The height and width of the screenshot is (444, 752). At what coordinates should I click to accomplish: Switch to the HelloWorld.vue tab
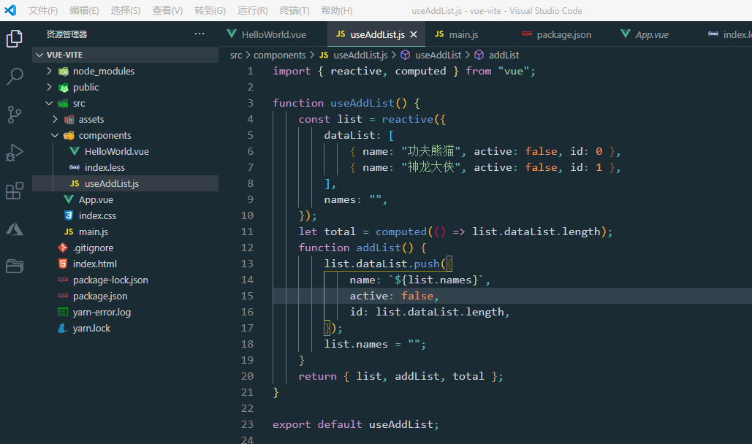tap(273, 34)
